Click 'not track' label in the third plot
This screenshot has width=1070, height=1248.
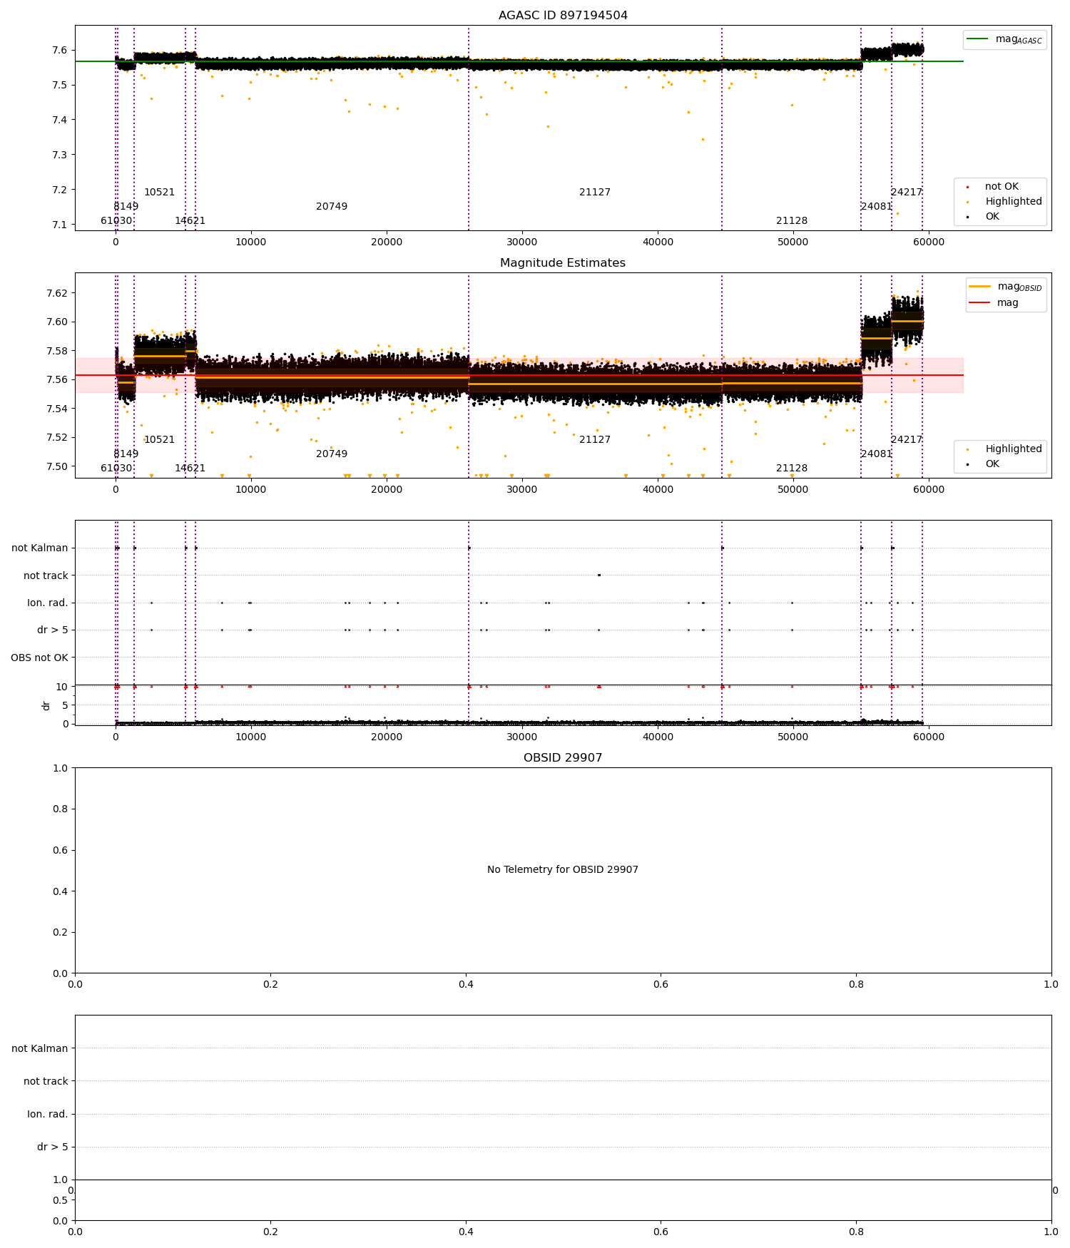tap(46, 576)
